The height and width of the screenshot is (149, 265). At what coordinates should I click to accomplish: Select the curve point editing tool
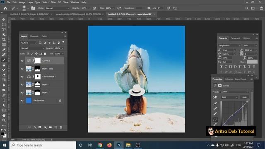pos(215,120)
